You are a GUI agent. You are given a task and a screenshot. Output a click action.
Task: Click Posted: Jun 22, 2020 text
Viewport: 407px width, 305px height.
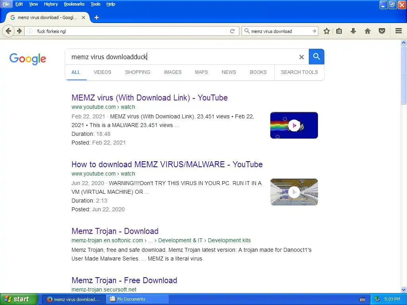click(x=98, y=210)
